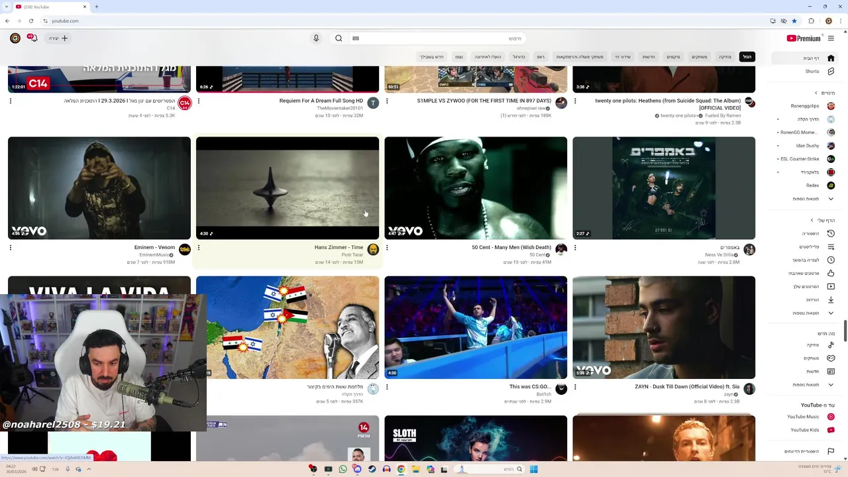
Task: Click the voice search microphone icon
Action: point(316,38)
